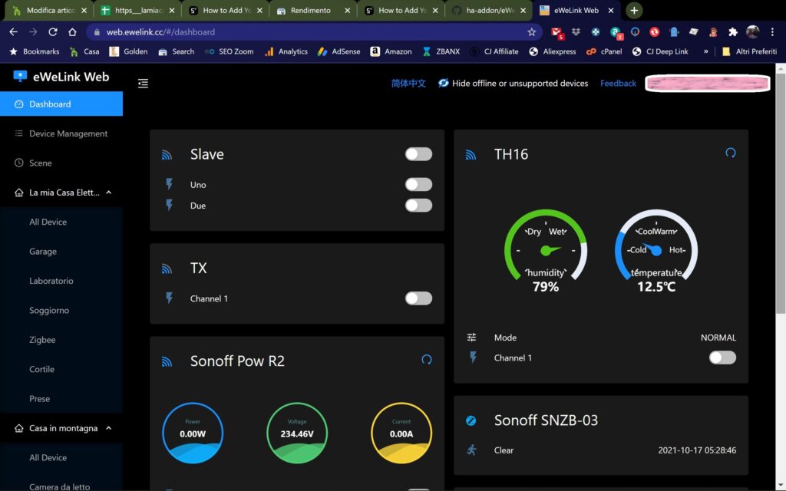786x491 pixels.
Task: Click the home icon beside La mia Casa Elett...
Action: click(19, 193)
